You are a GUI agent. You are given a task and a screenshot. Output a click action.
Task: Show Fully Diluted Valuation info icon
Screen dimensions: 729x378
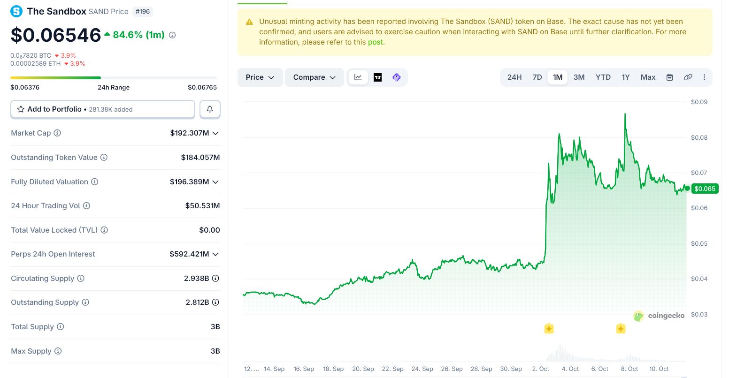[95, 182]
